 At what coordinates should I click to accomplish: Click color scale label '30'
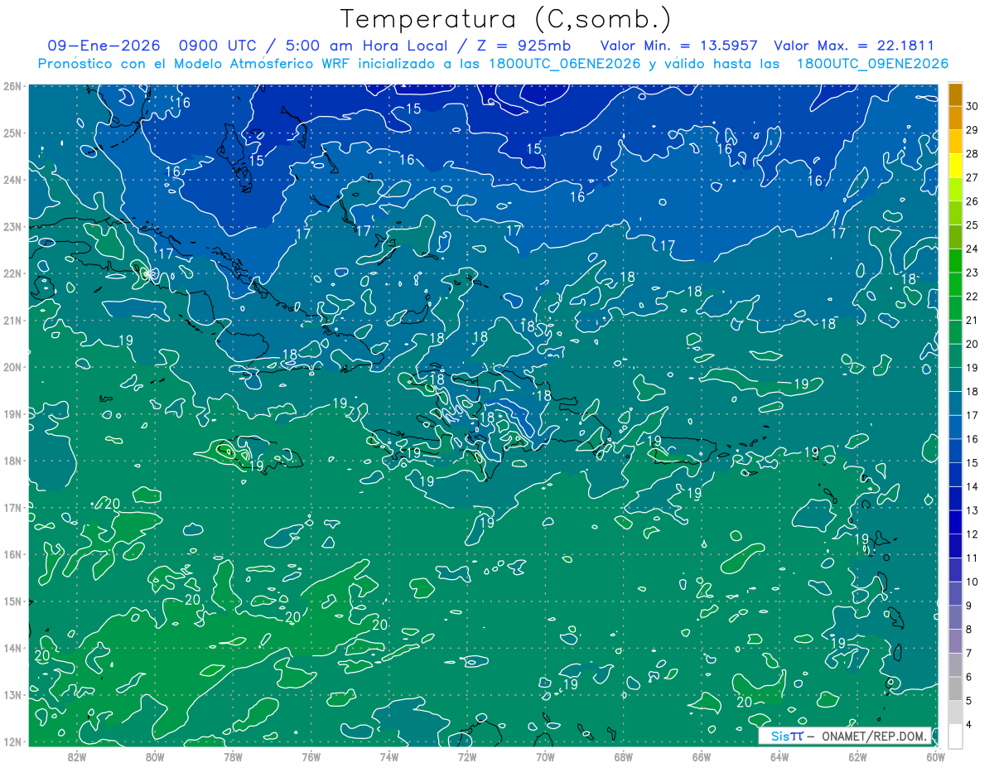point(972,107)
